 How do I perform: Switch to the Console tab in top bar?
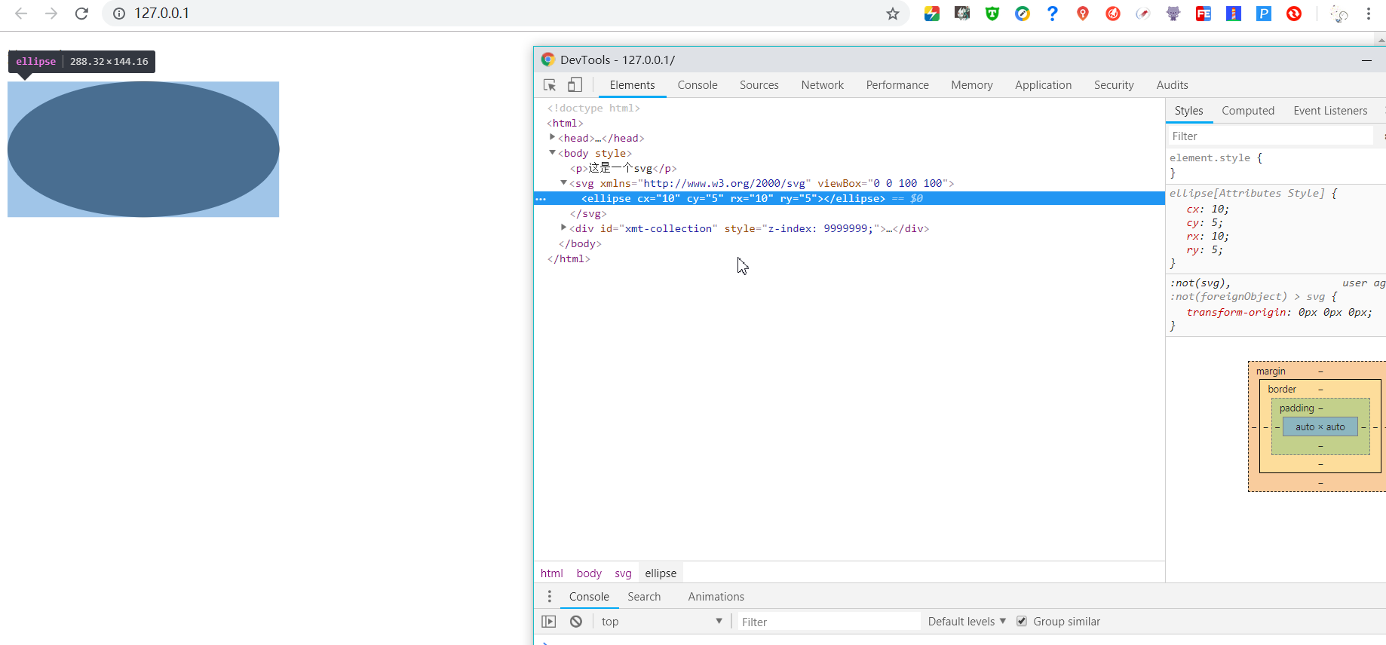point(698,85)
